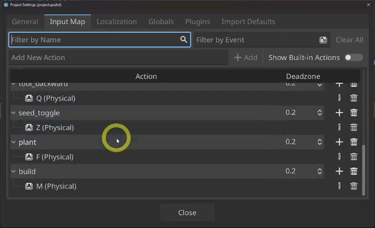The height and width of the screenshot is (228, 375).
Task: Click the search magnifier in Filter by Name
Action: [183, 40]
